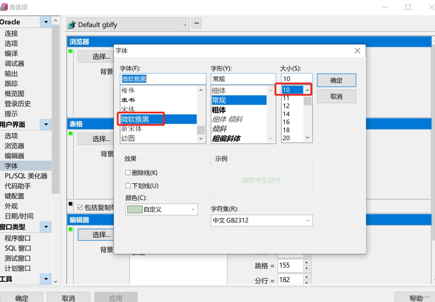Click 取消 at the bottom of preferences
This screenshot has height=302, width=435.
69,298
